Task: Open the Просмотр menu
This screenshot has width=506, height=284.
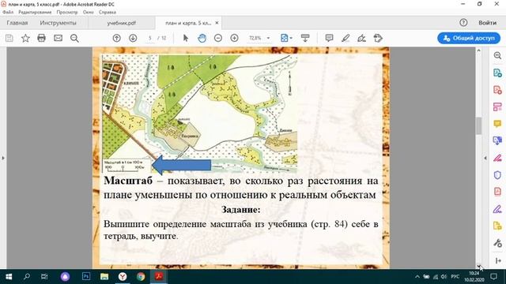Action: (67, 13)
